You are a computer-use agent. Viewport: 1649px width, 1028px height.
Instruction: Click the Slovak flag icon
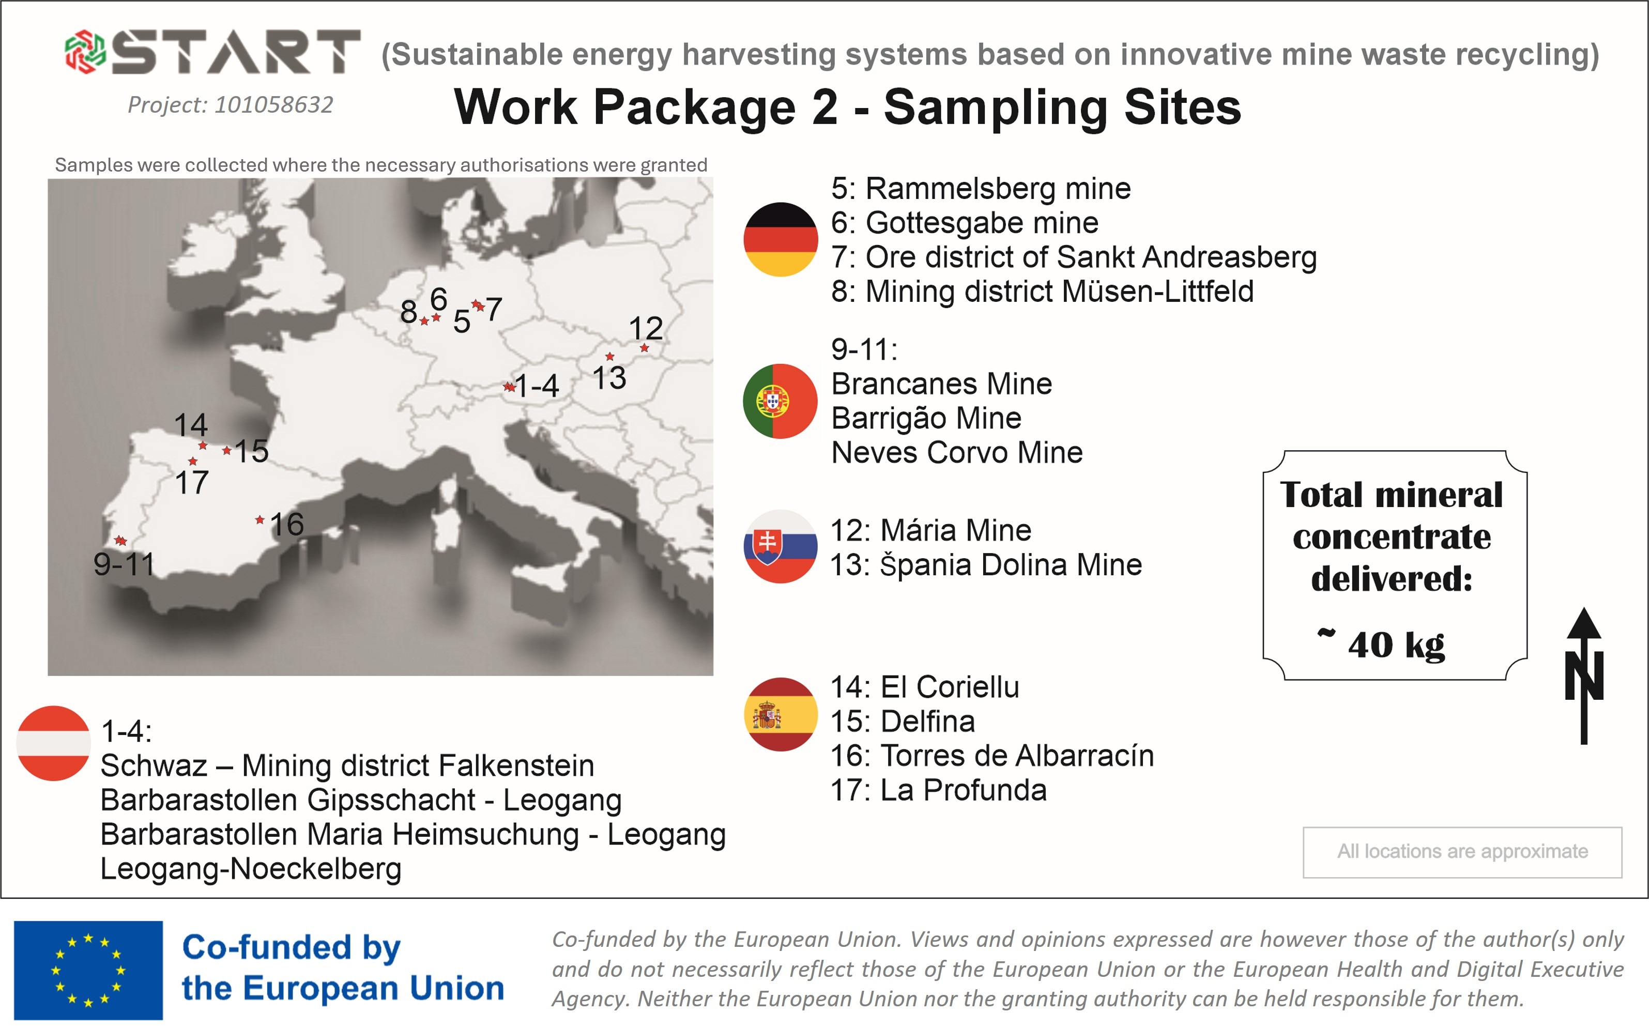780,547
